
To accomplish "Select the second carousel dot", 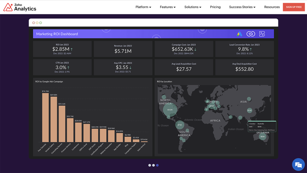I will click(153, 165).
